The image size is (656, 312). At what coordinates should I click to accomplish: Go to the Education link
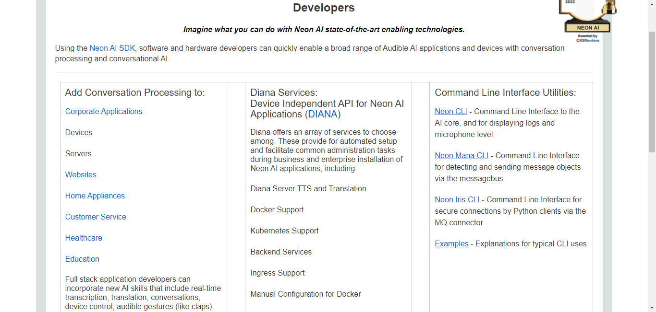(x=82, y=259)
